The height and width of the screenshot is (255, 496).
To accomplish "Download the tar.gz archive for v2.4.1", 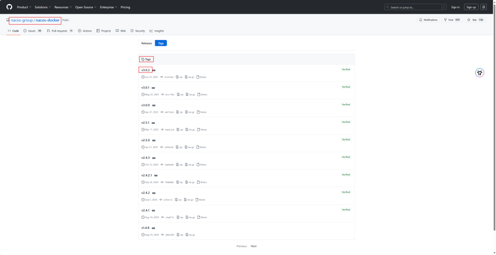I will (190, 217).
